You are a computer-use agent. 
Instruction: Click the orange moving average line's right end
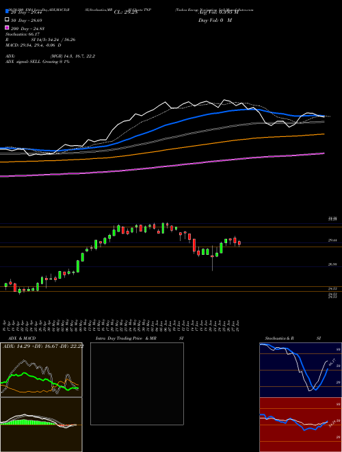click(324, 134)
